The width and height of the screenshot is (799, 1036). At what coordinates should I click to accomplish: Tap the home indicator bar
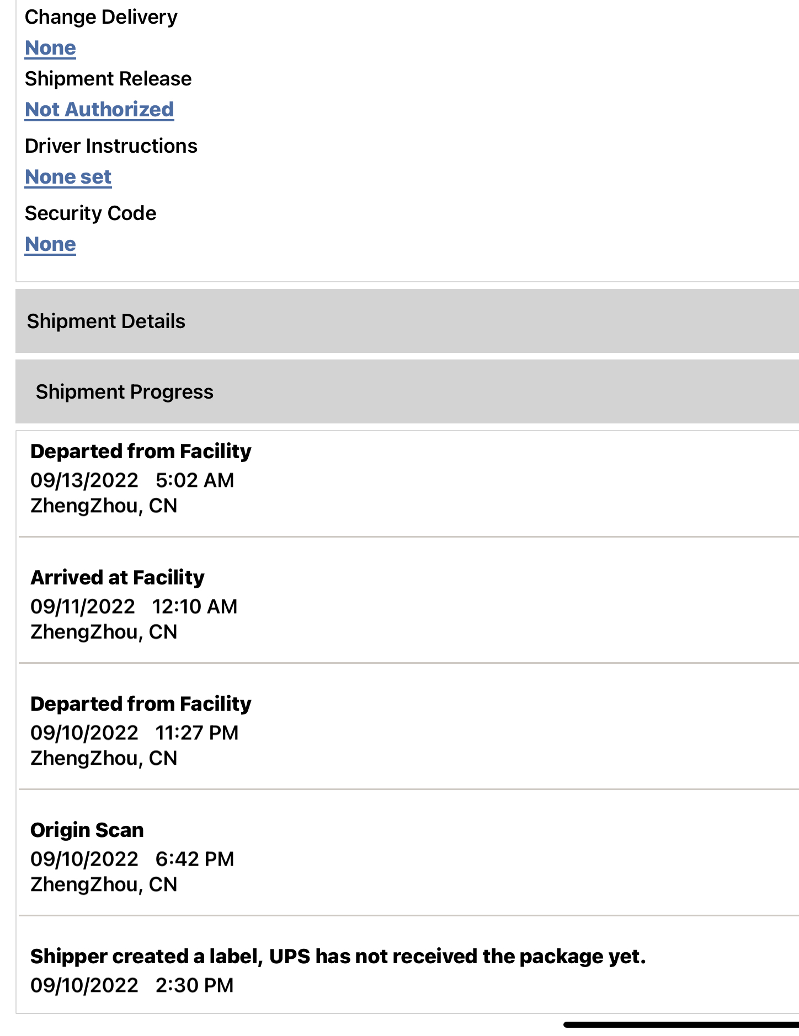(681, 1025)
